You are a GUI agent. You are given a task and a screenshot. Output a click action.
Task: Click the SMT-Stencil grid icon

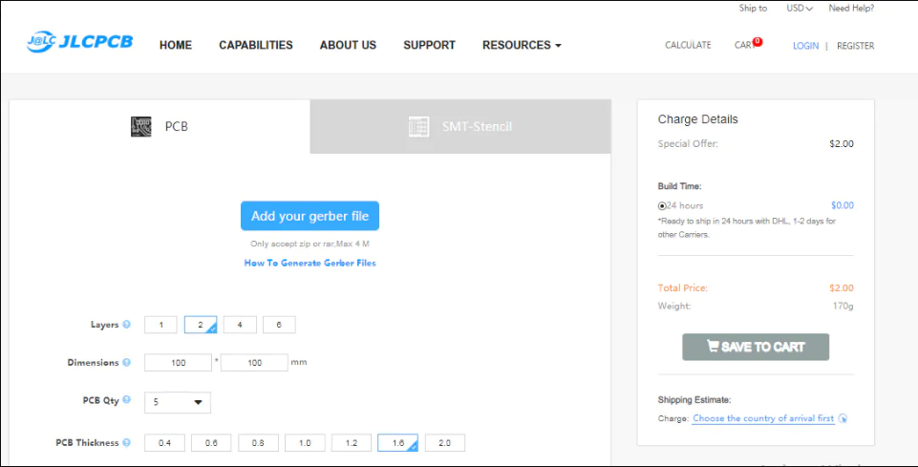tap(418, 126)
